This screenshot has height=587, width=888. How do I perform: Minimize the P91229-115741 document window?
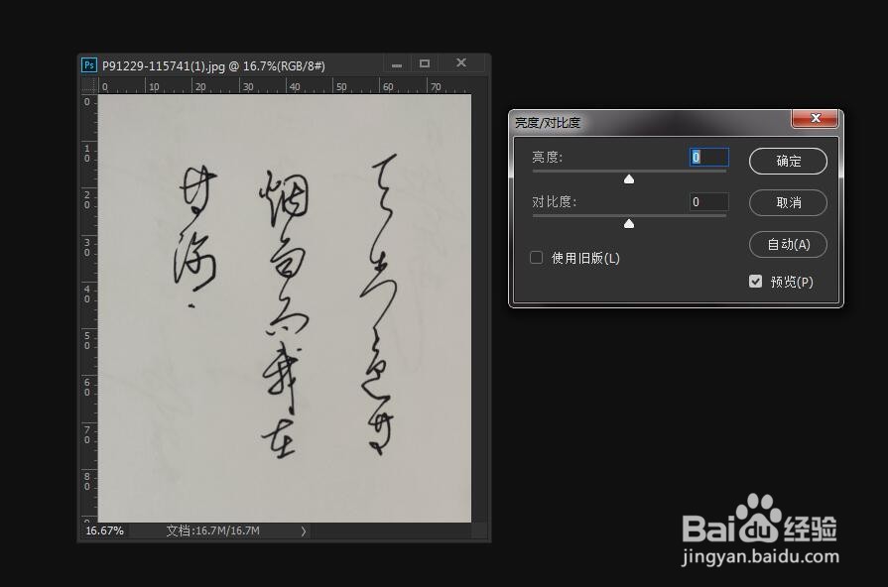[x=396, y=63]
